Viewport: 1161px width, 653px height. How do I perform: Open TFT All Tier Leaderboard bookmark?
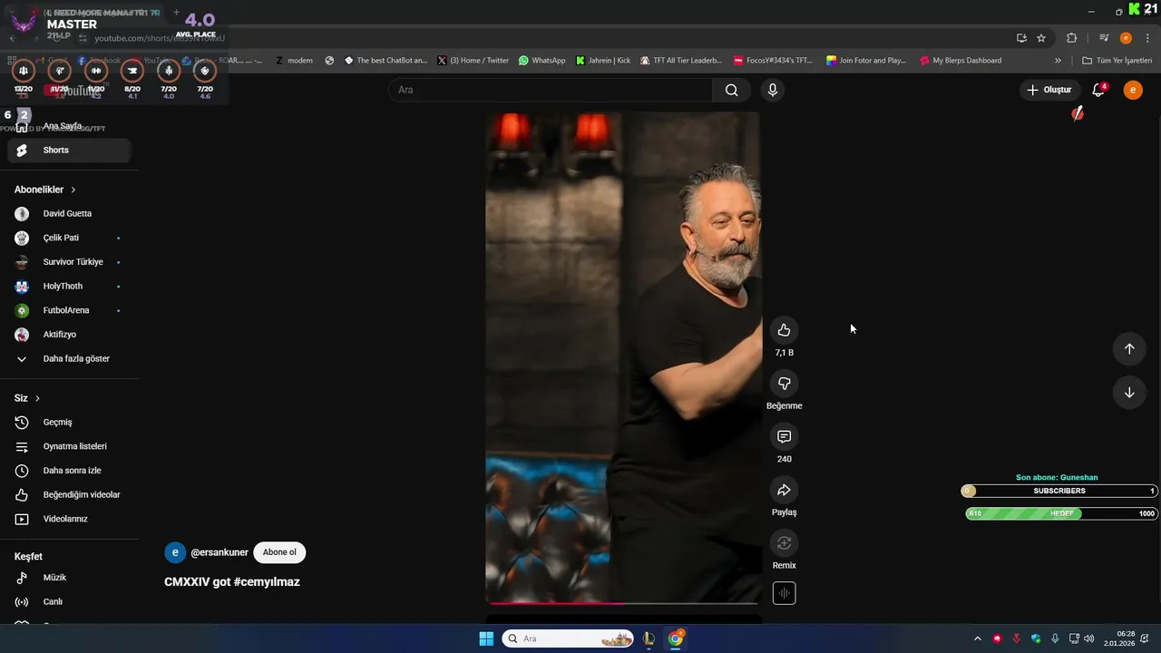point(681,61)
